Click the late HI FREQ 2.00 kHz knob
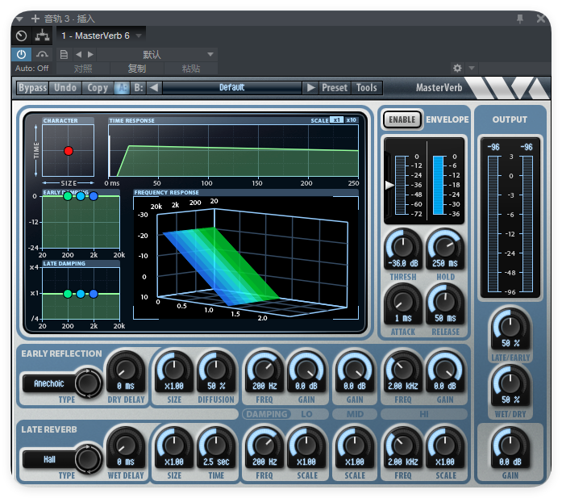The height and width of the screenshot is (498, 562). [403, 446]
